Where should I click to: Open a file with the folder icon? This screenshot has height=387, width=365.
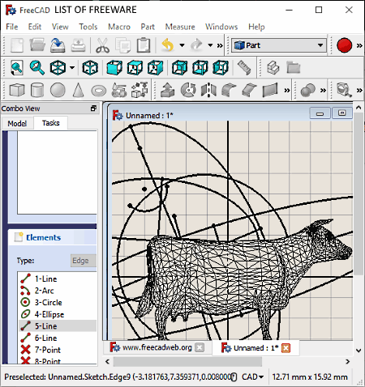37,45
